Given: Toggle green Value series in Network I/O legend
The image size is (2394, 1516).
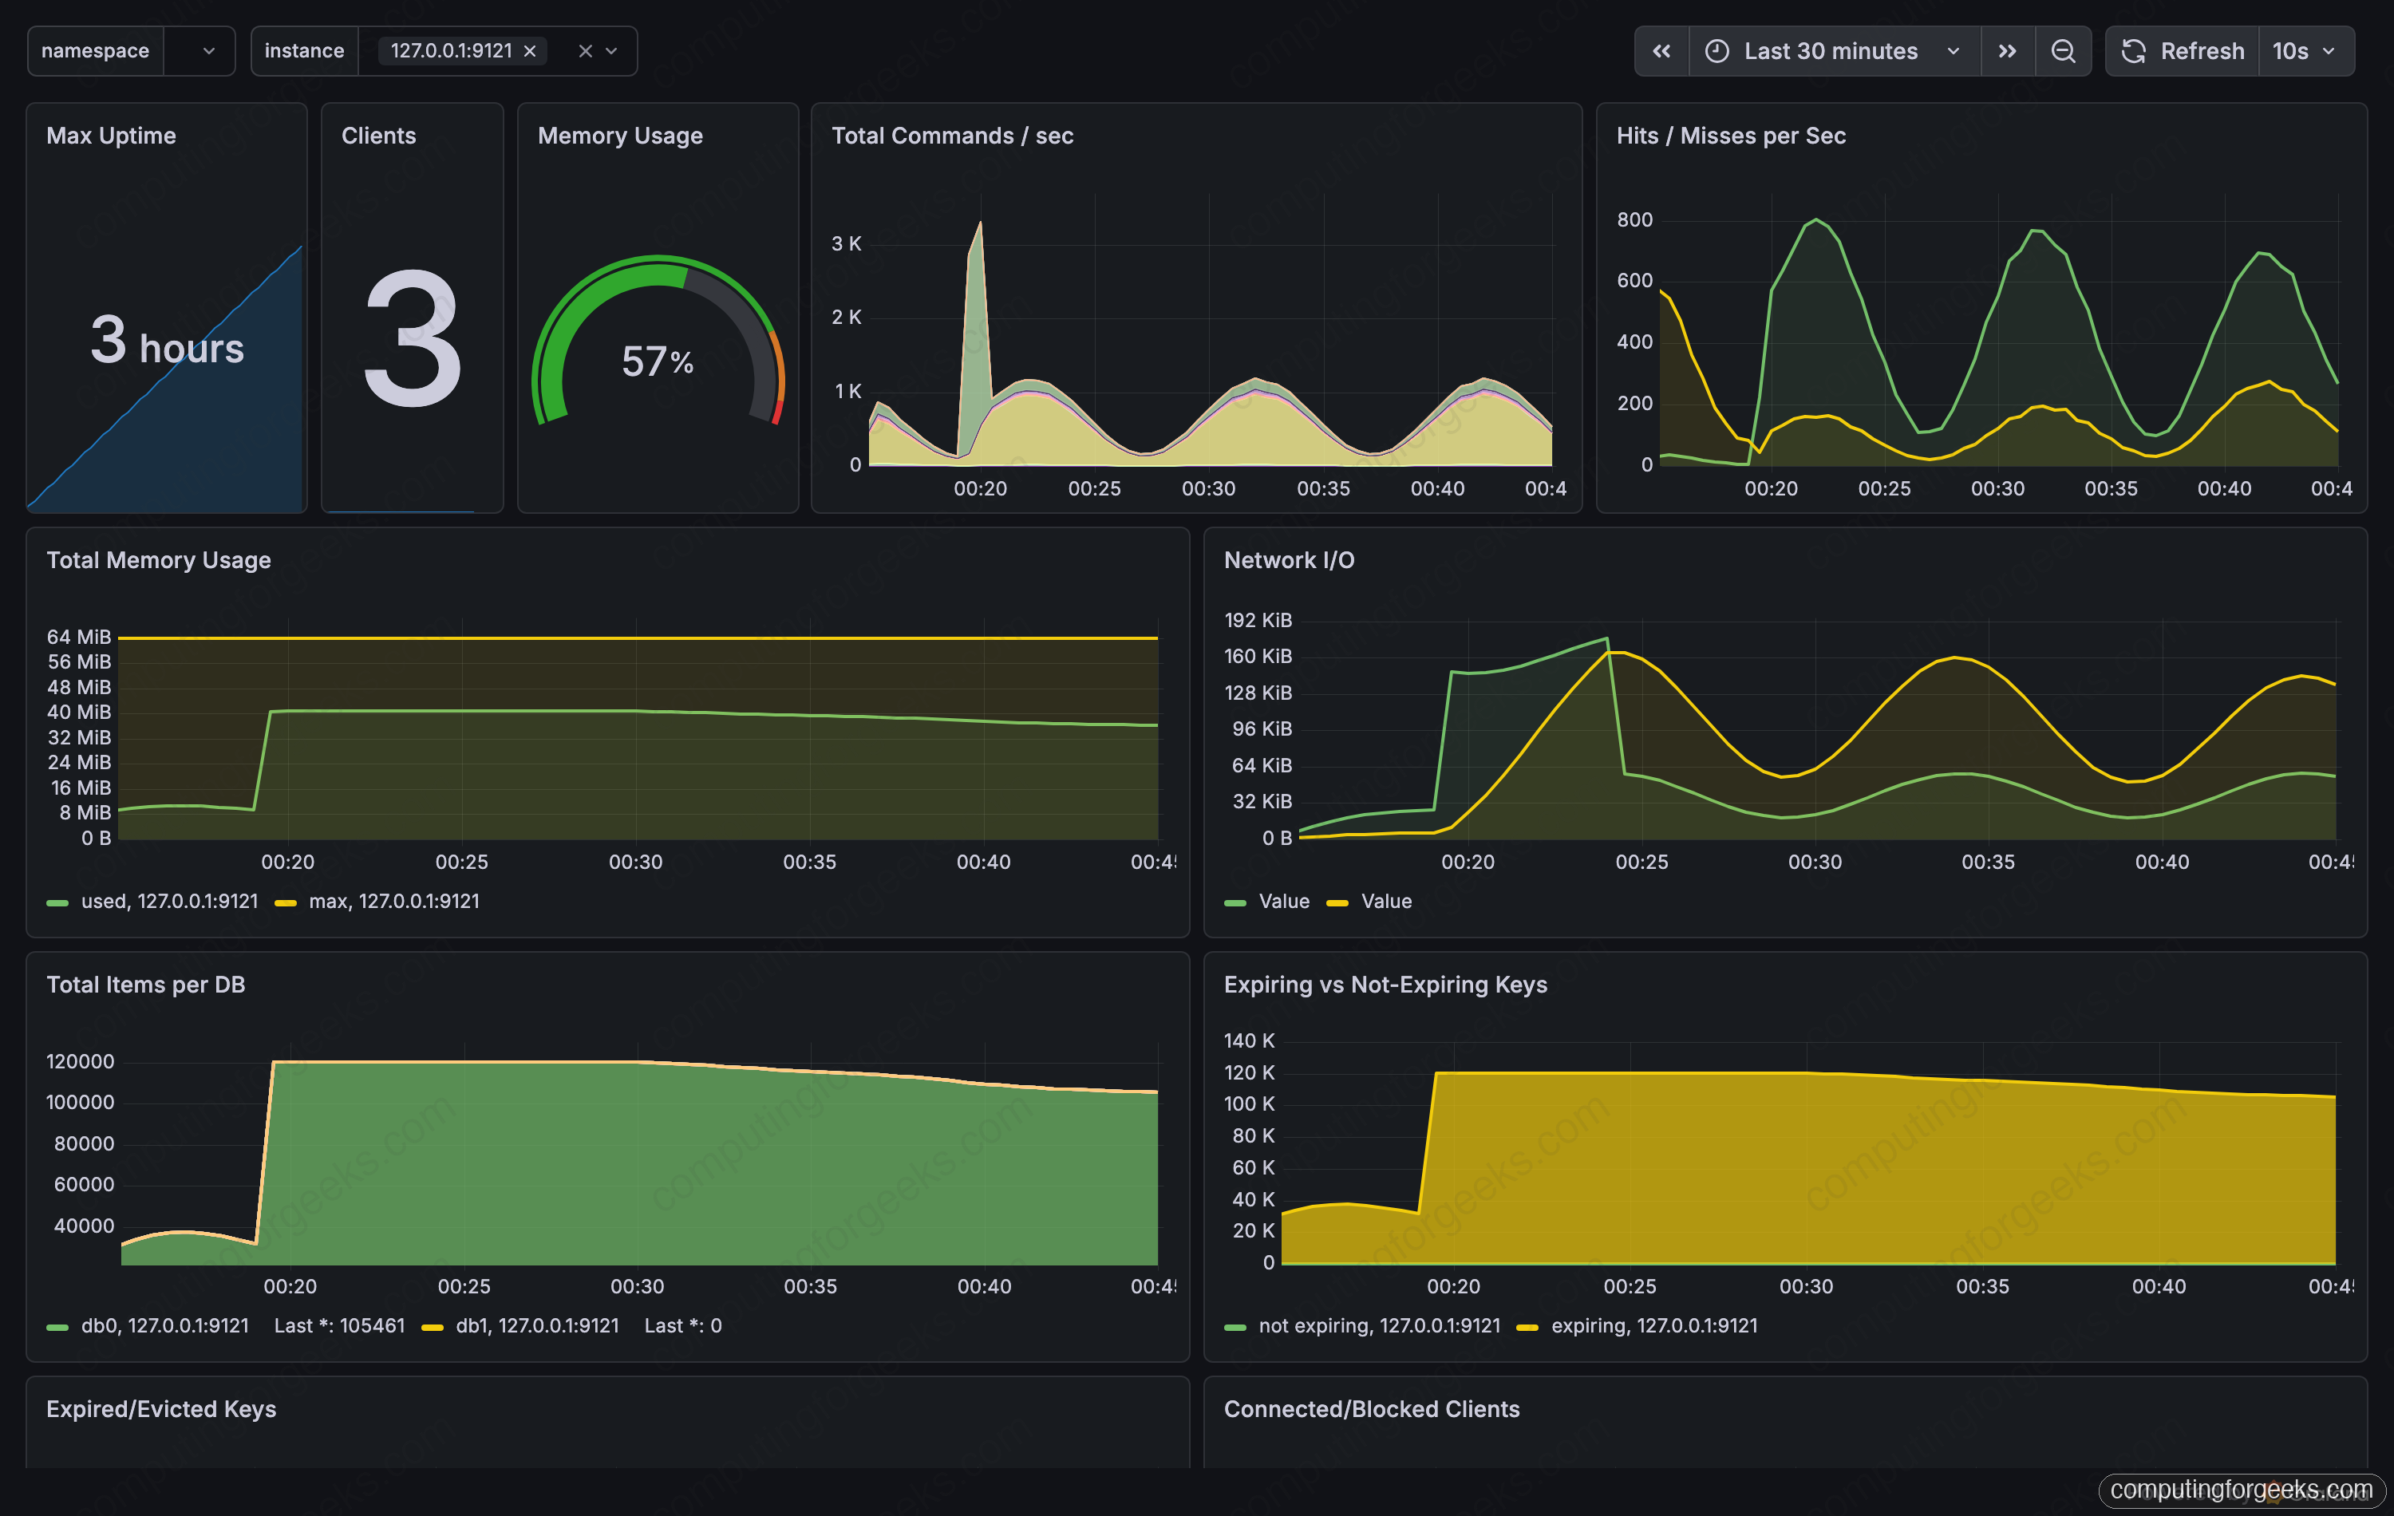Looking at the screenshot, I should click(x=1285, y=901).
